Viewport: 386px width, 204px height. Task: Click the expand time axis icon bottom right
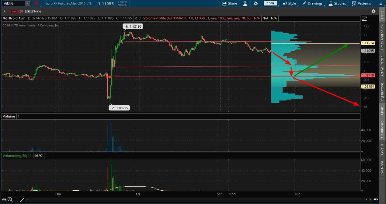[376, 199]
